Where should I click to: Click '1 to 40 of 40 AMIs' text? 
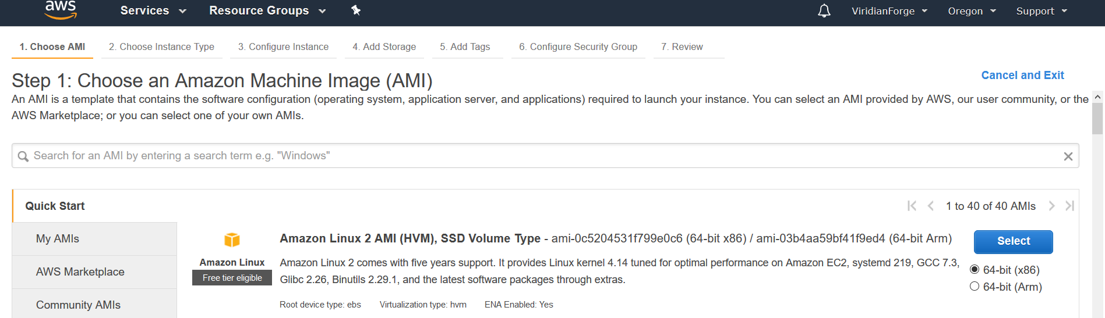pos(990,206)
